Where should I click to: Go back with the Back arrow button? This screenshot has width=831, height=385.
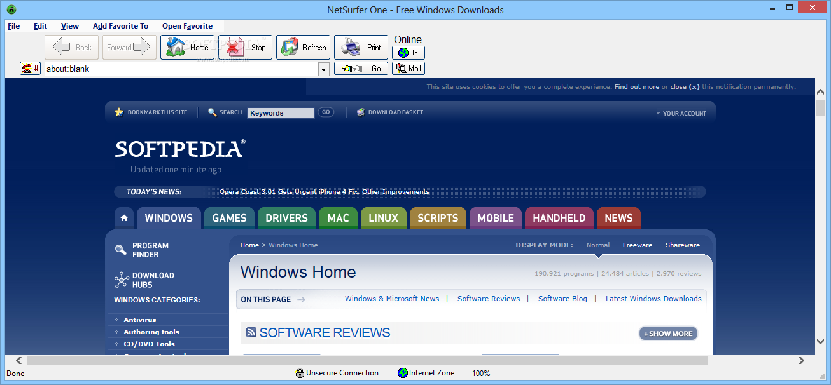point(72,48)
